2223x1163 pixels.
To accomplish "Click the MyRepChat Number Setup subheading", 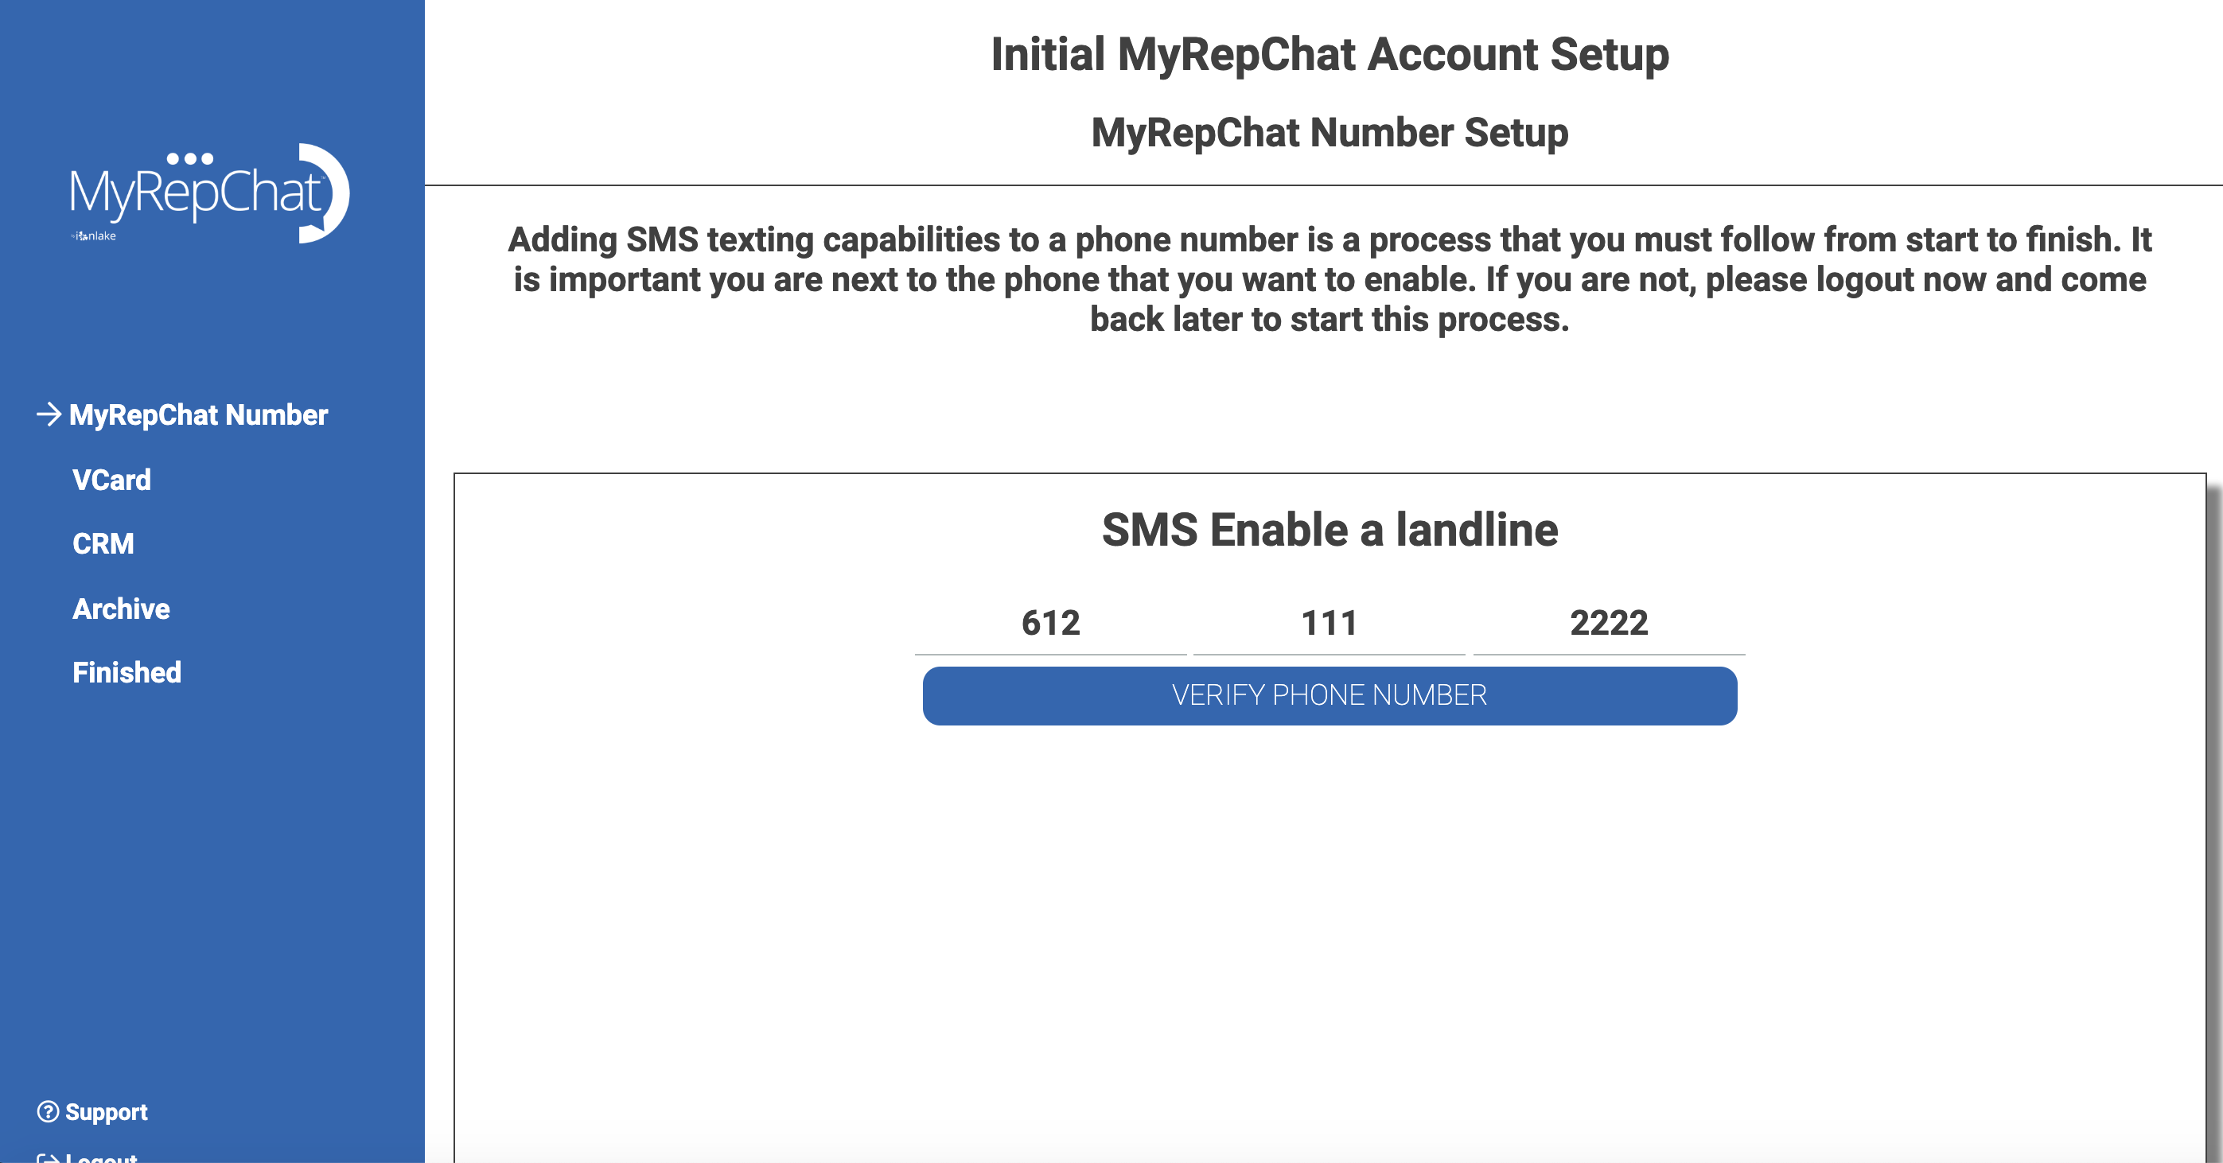I will click(x=1329, y=133).
